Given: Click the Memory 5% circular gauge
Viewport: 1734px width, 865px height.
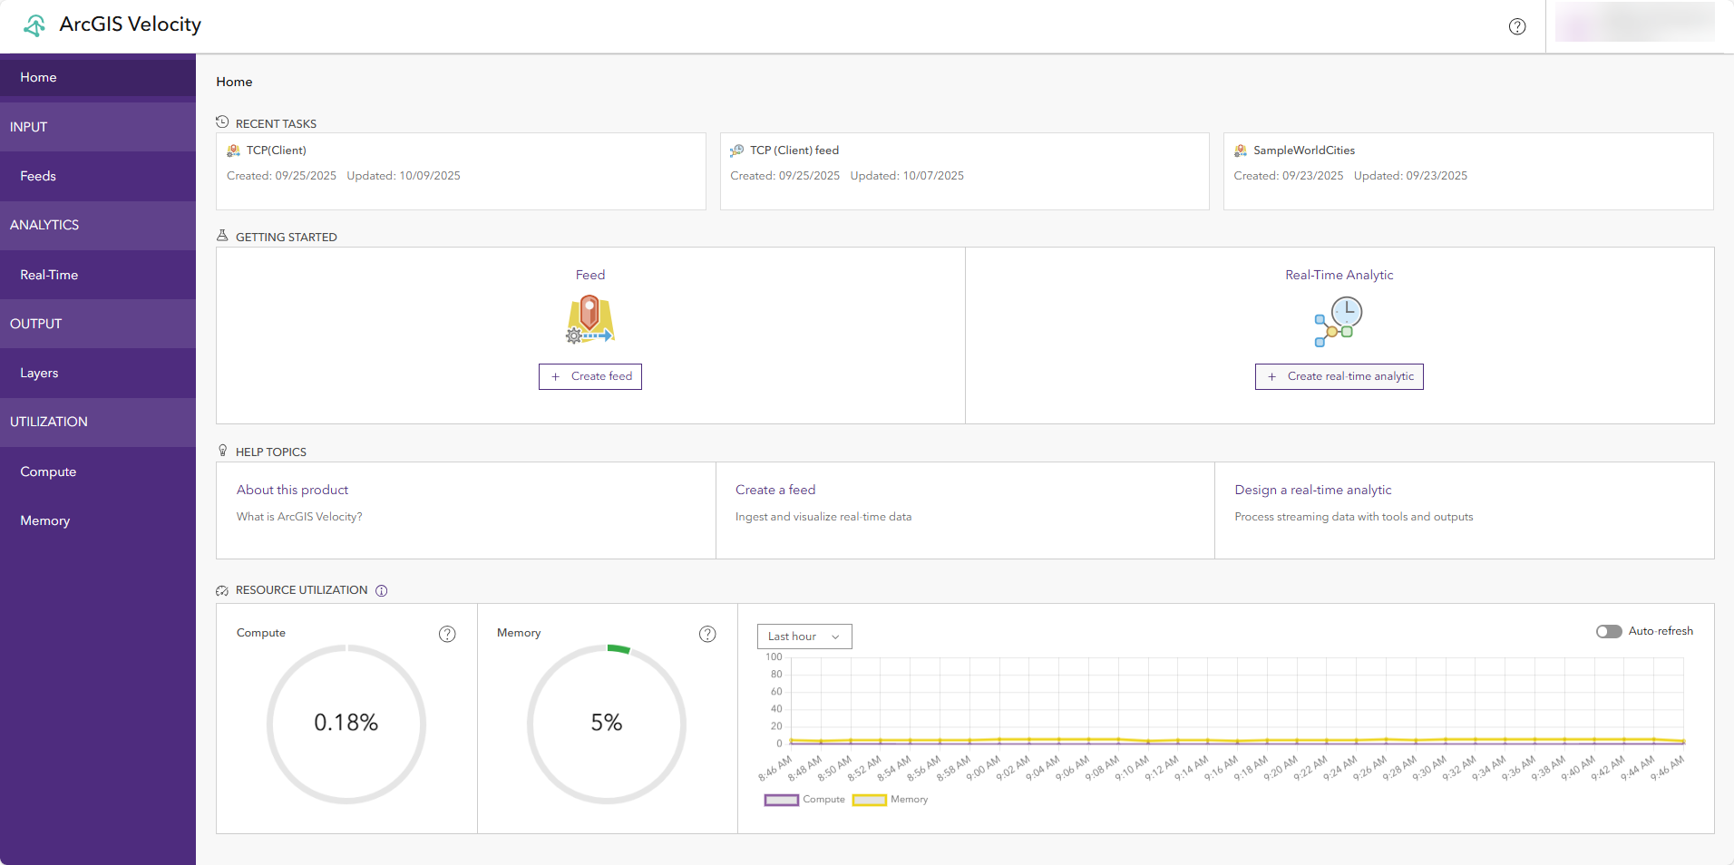Looking at the screenshot, I should click(607, 724).
